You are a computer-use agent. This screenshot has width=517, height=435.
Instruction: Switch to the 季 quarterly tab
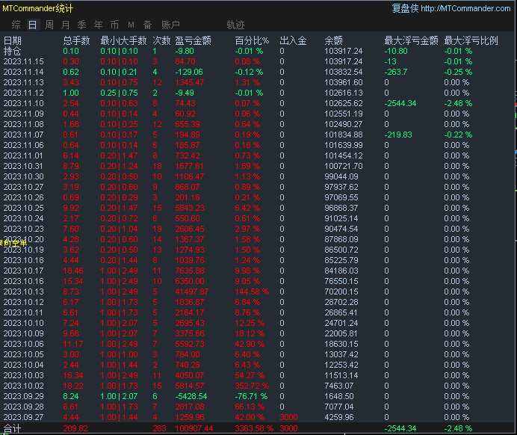(x=81, y=25)
